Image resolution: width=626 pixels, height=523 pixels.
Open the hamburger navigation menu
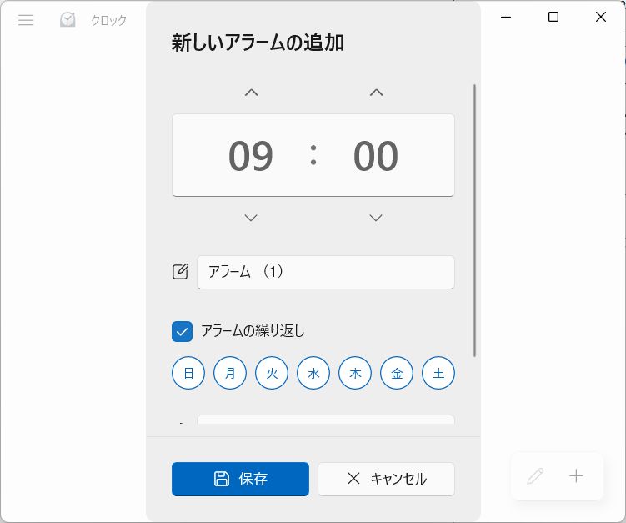26,20
